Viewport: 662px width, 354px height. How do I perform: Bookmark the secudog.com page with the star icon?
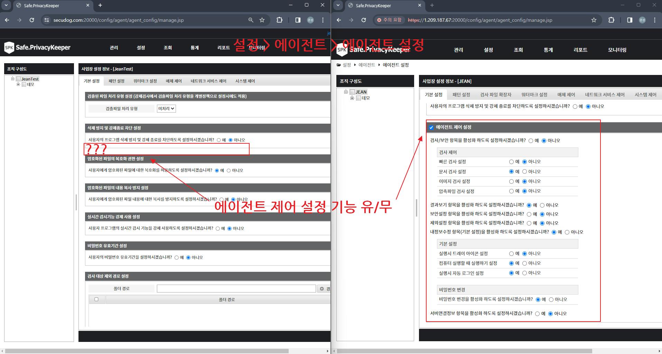262,20
